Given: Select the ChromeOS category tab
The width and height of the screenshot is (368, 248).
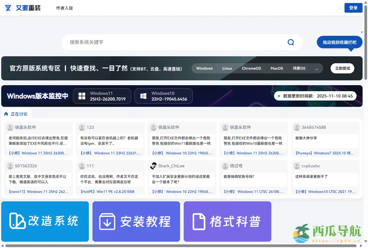Looking at the screenshot, I should point(251,68).
